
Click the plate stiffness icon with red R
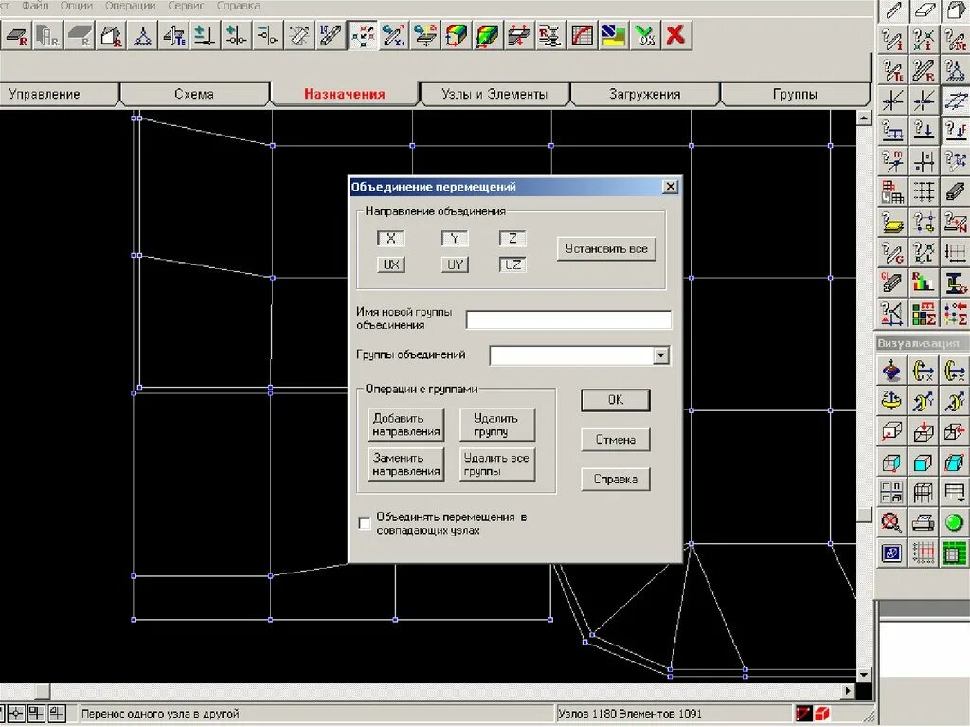17,36
